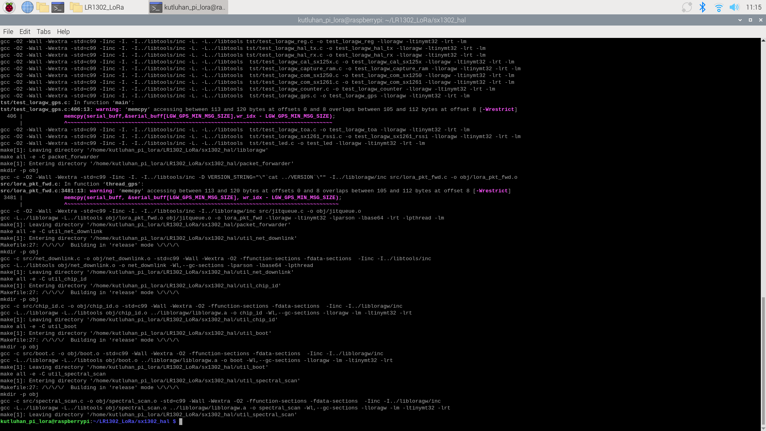766x431 pixels.
Task: Open the file manager folder icon
Action: (42, 7)
